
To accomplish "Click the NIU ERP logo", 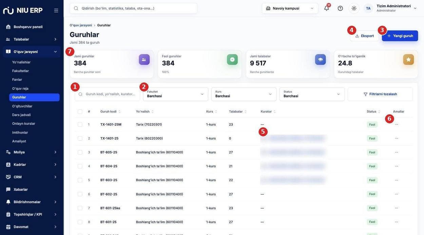I will pos(23,10).
